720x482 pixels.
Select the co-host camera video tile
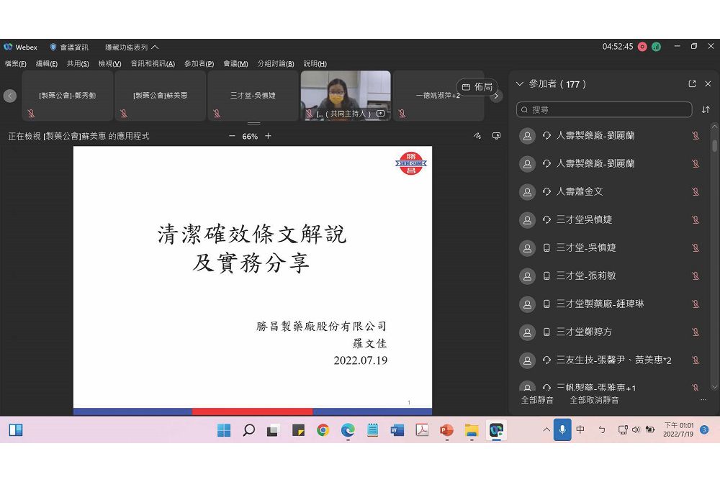tap(346, 96)
